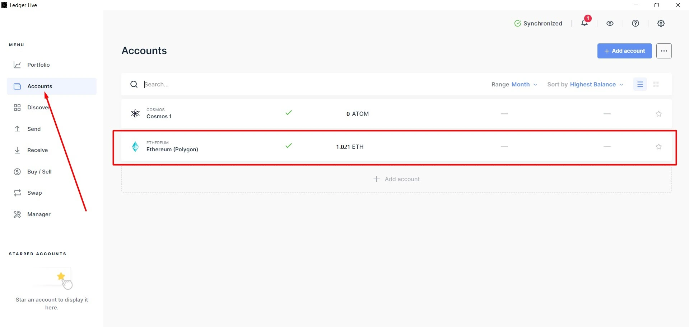689x327 pixels.
Task: Click the dashed Add account placeholder
Action: point(396,179)
